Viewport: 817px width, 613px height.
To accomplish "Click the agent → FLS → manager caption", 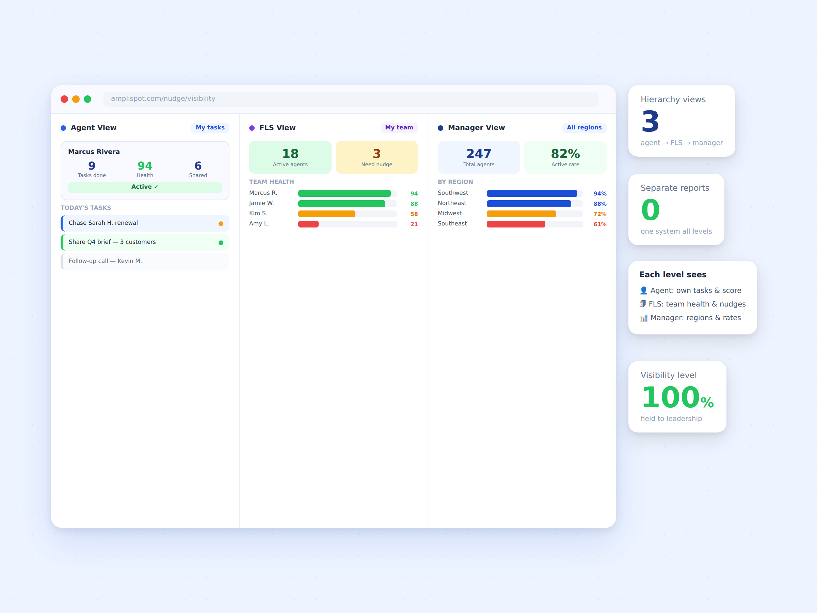I will pos(682,143).
